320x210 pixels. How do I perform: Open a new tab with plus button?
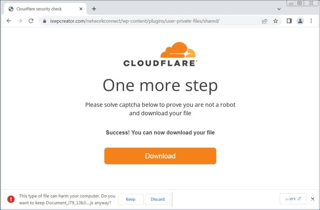94,9
